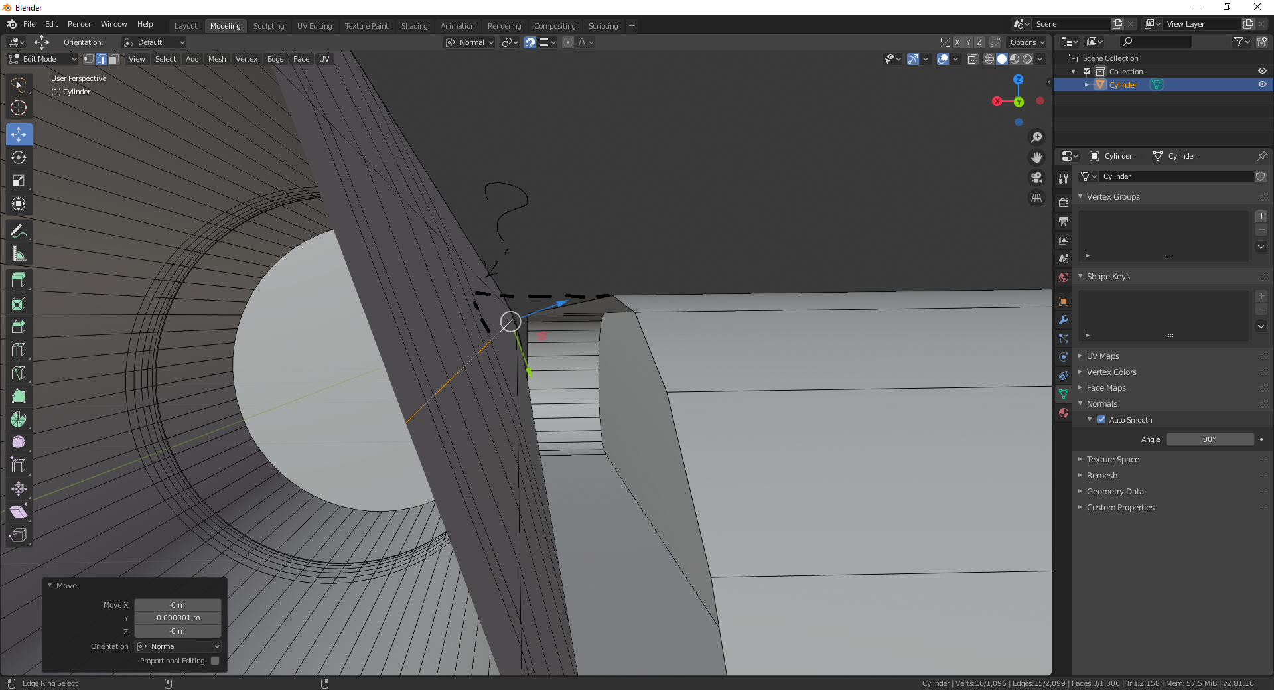Enable the Proportional Editing checkbox
This screenshot has height=690, width=1274.
[215, 661]
